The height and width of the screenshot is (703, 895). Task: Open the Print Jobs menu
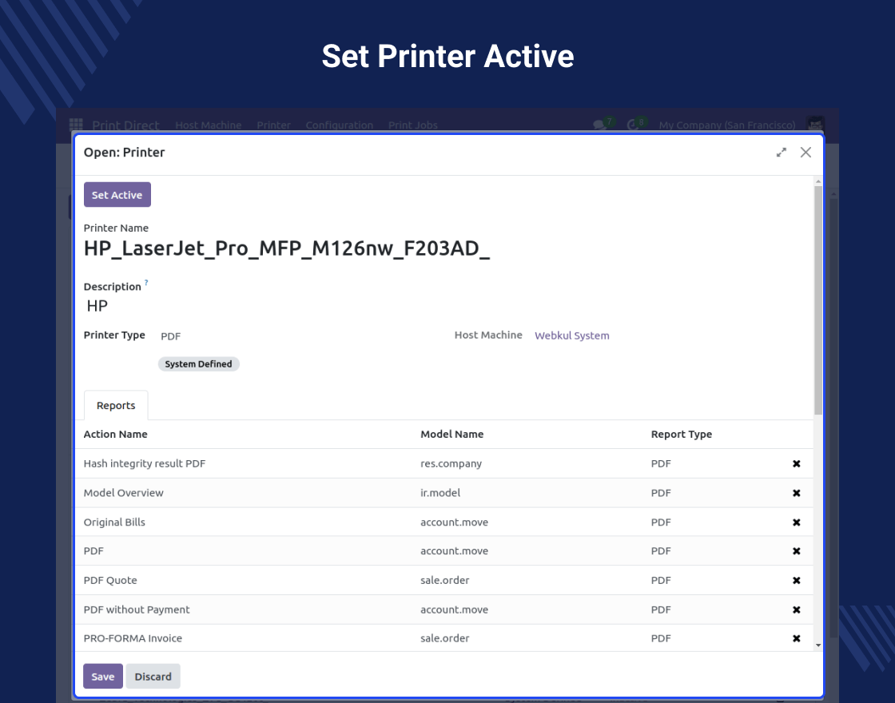coord(412,125)
